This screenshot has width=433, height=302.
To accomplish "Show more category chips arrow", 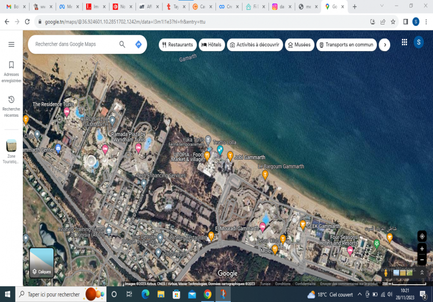I will pos(385,45).
